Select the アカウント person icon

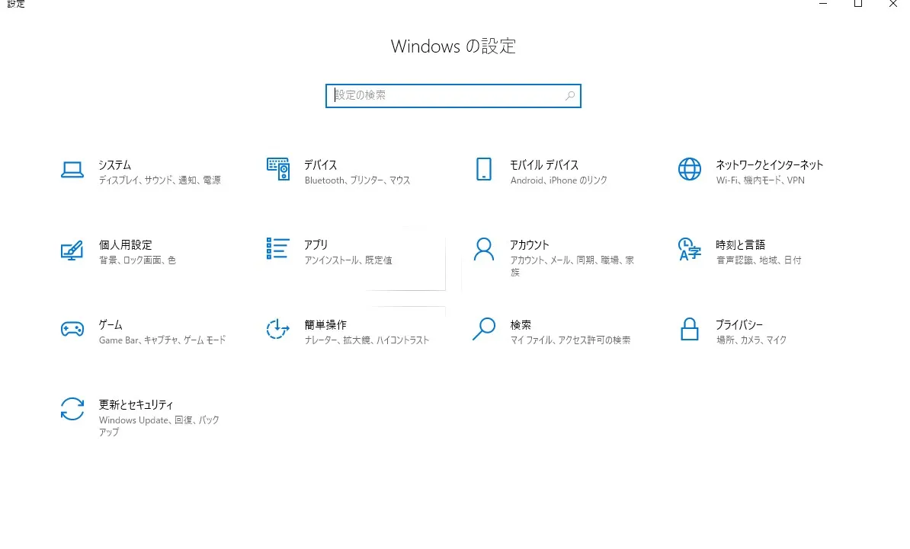tap(483, 249)
